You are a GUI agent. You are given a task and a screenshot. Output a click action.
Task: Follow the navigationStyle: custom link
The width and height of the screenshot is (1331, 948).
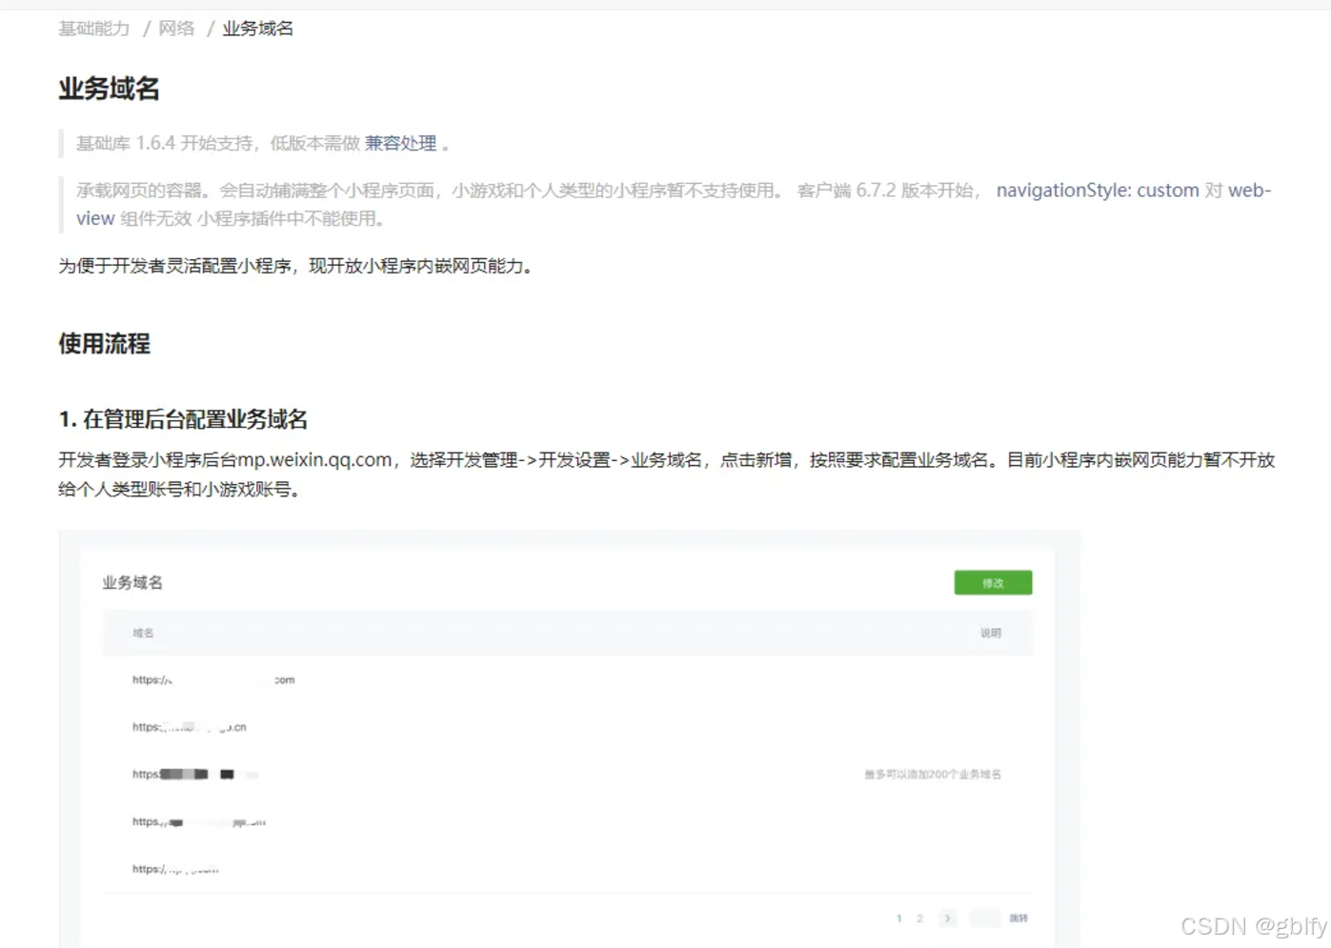[1097, 191]
